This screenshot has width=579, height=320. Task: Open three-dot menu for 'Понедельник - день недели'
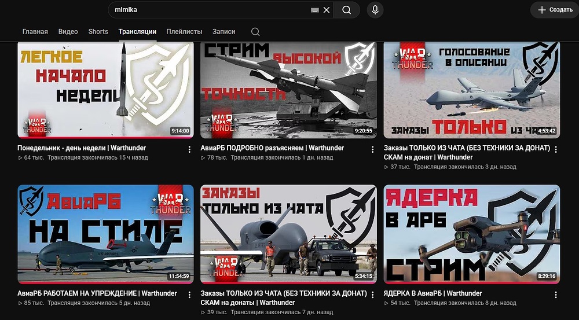pyautogui.click(x=189, y=149)
